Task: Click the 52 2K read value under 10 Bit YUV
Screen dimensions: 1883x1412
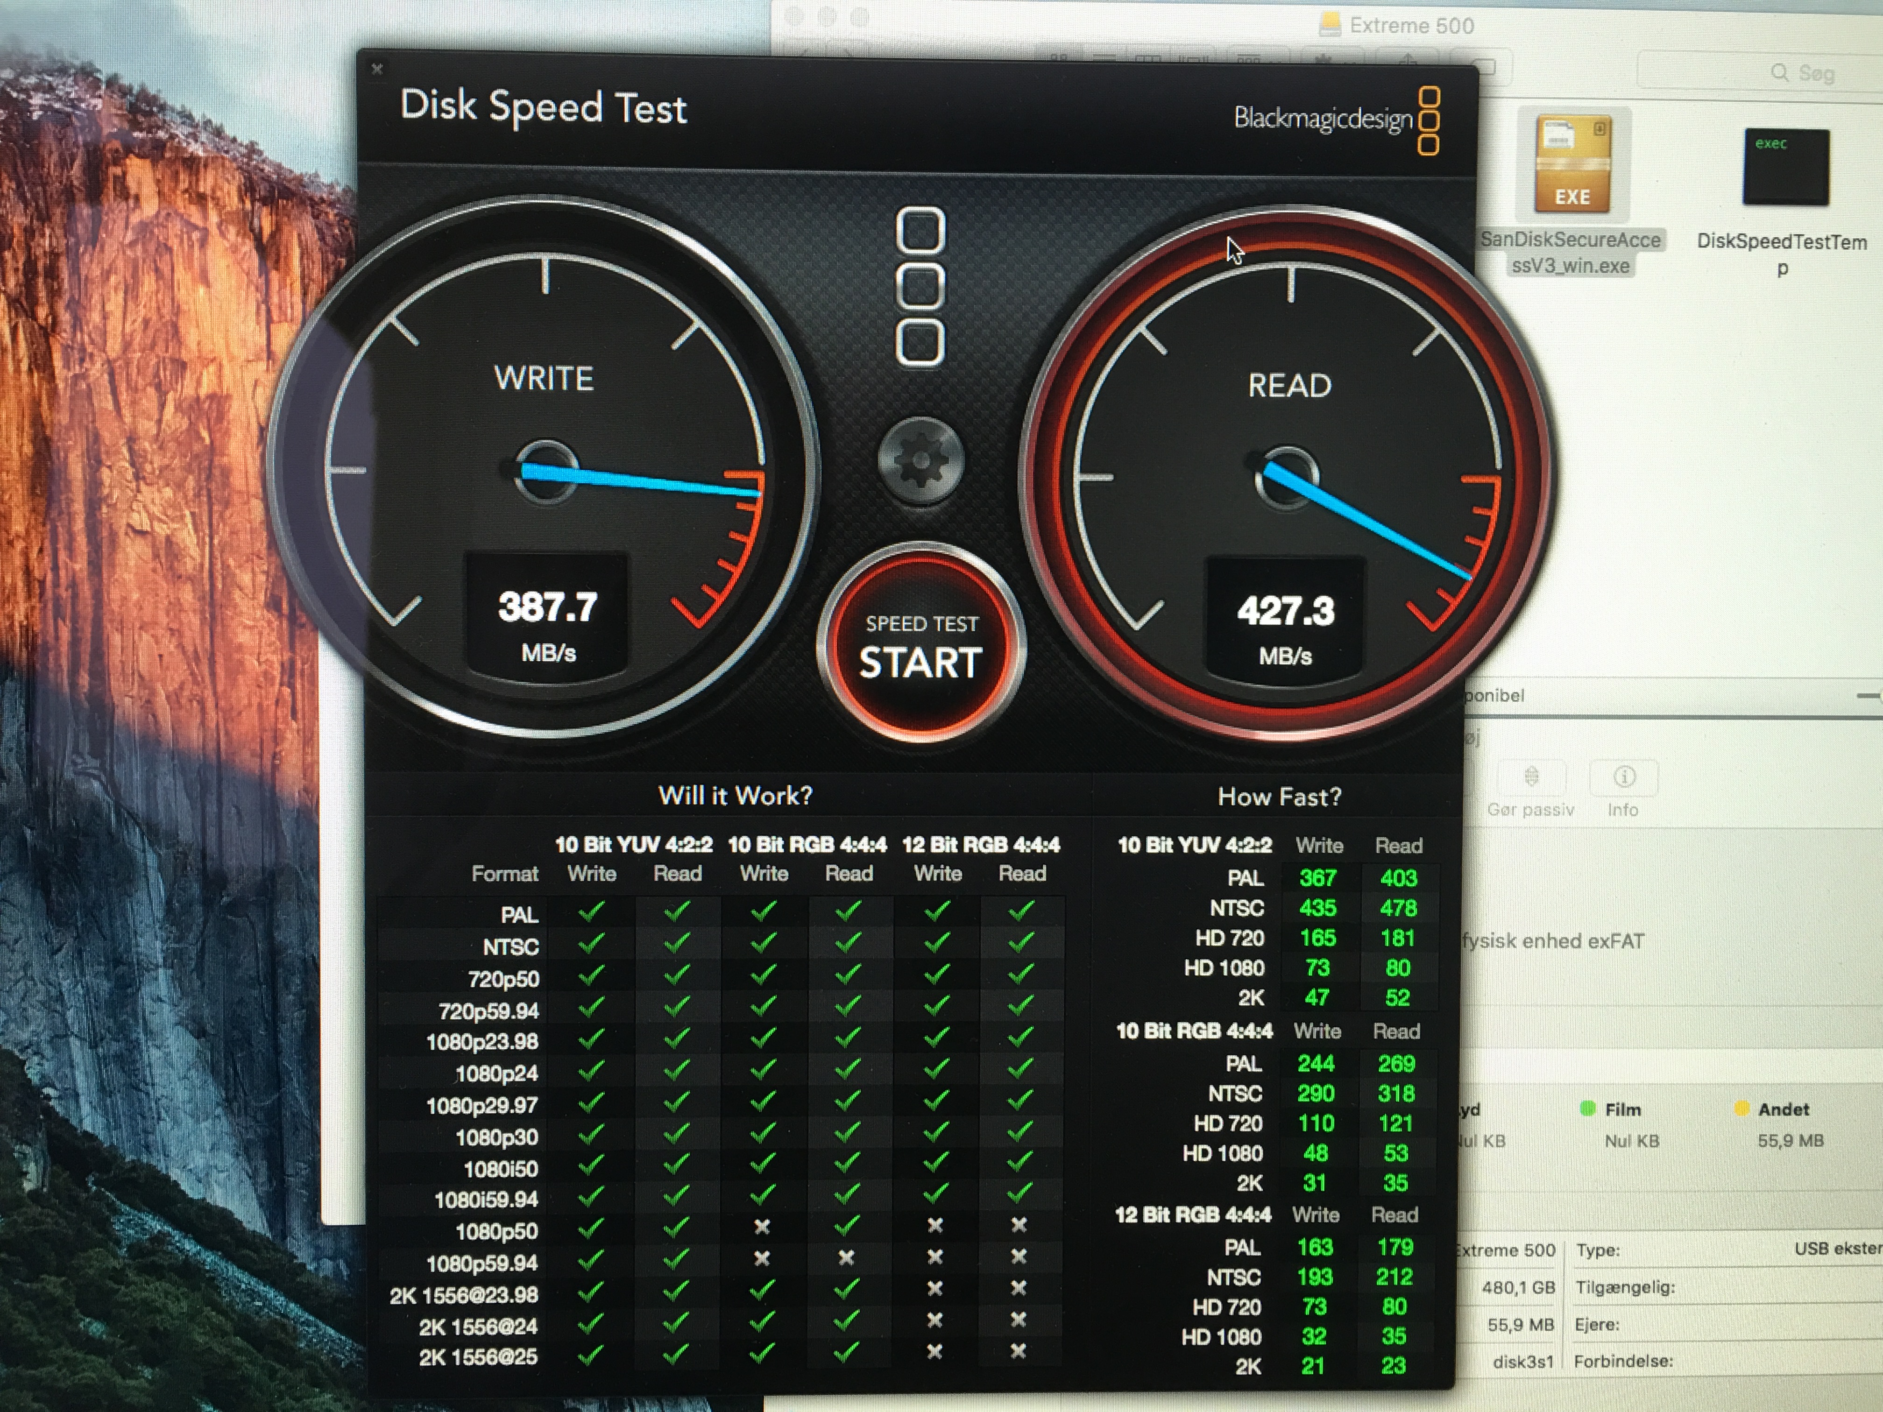Action: [x=1397, y=997]
